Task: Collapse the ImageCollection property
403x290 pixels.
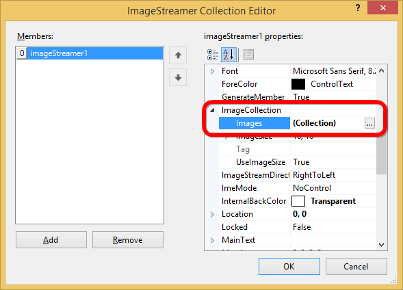Action: coord(212,110)
